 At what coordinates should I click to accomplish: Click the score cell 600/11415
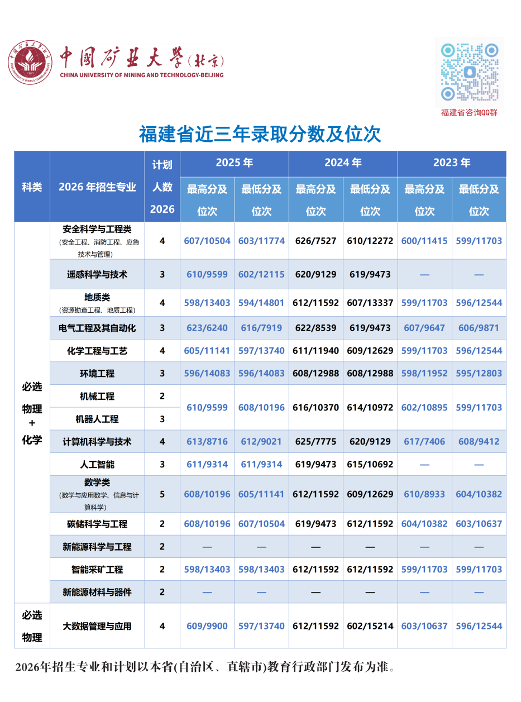tap(424, 241)
